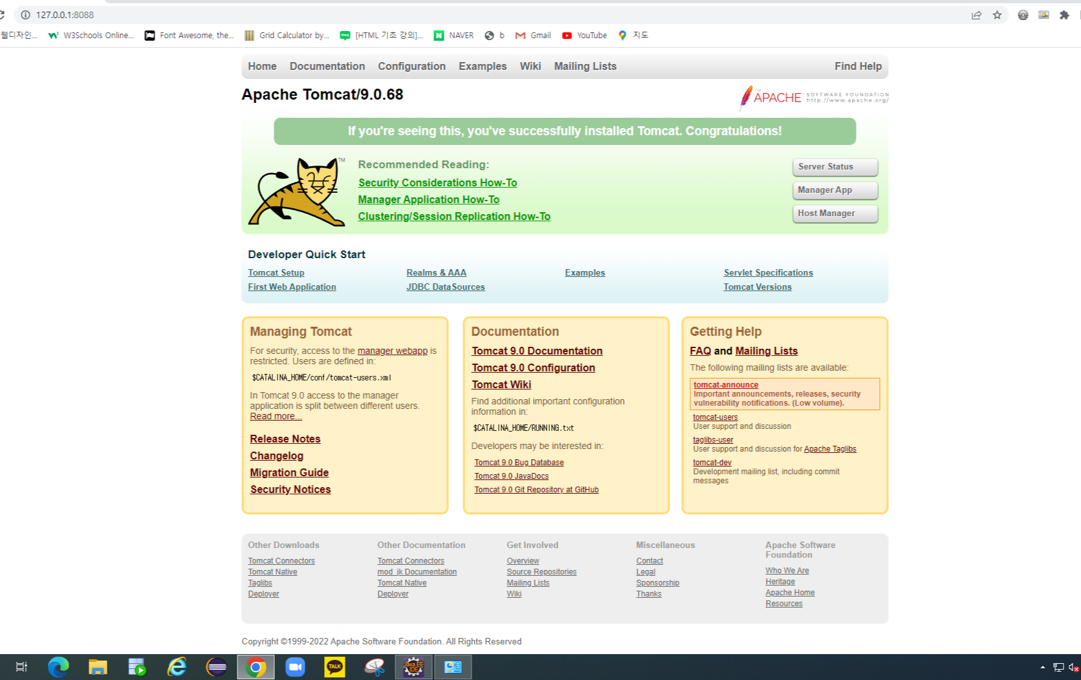Click the Manager App button
The height and width of the screenshot is (680, 1081).
click(x=835, y=190)
